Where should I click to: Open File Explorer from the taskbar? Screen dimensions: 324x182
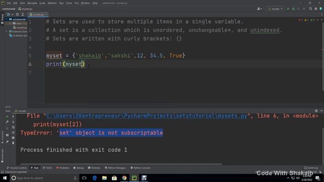click(x=104, y=178)
